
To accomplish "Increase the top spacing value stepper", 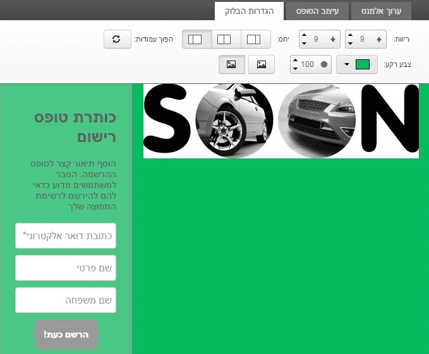I will click(350, 35).
